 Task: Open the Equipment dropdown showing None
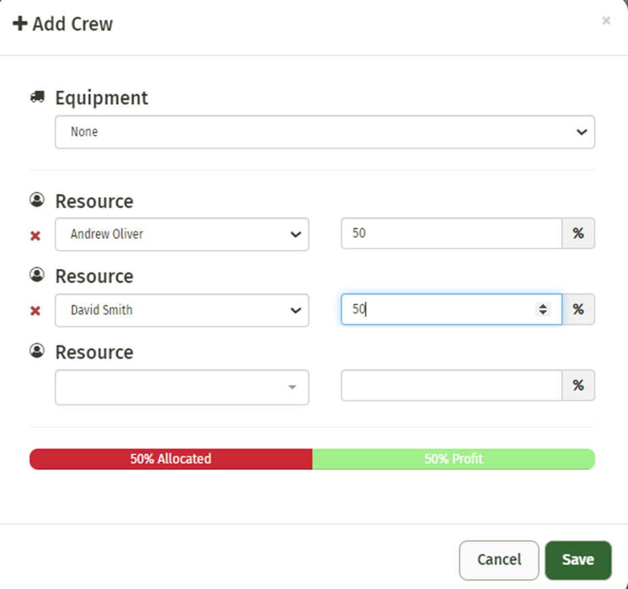[x=324, y=132]
